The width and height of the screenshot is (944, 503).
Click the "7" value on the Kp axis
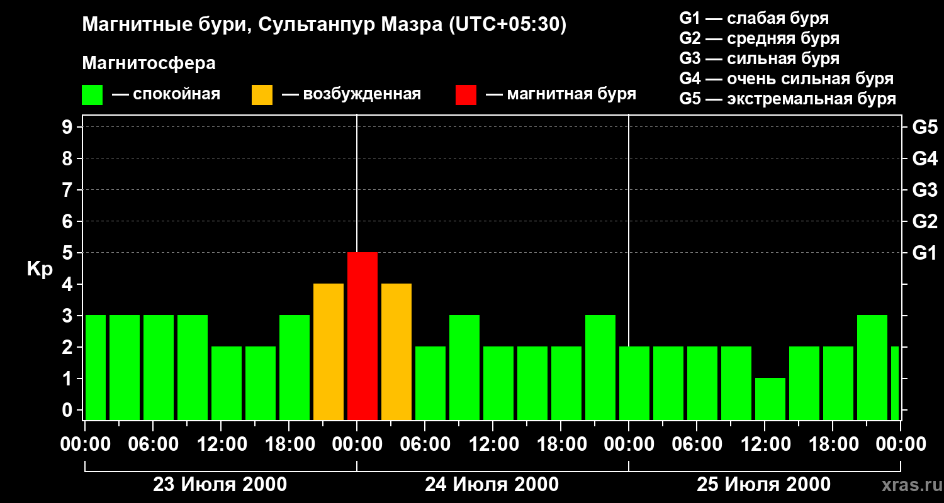point(69,190)
